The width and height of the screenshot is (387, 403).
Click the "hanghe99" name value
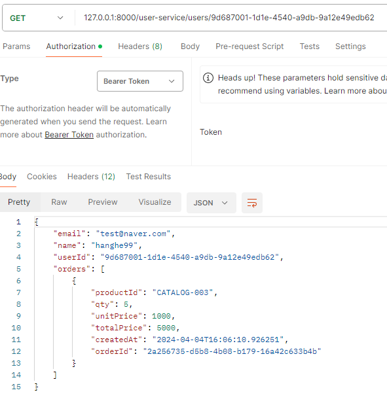(114, 245)
